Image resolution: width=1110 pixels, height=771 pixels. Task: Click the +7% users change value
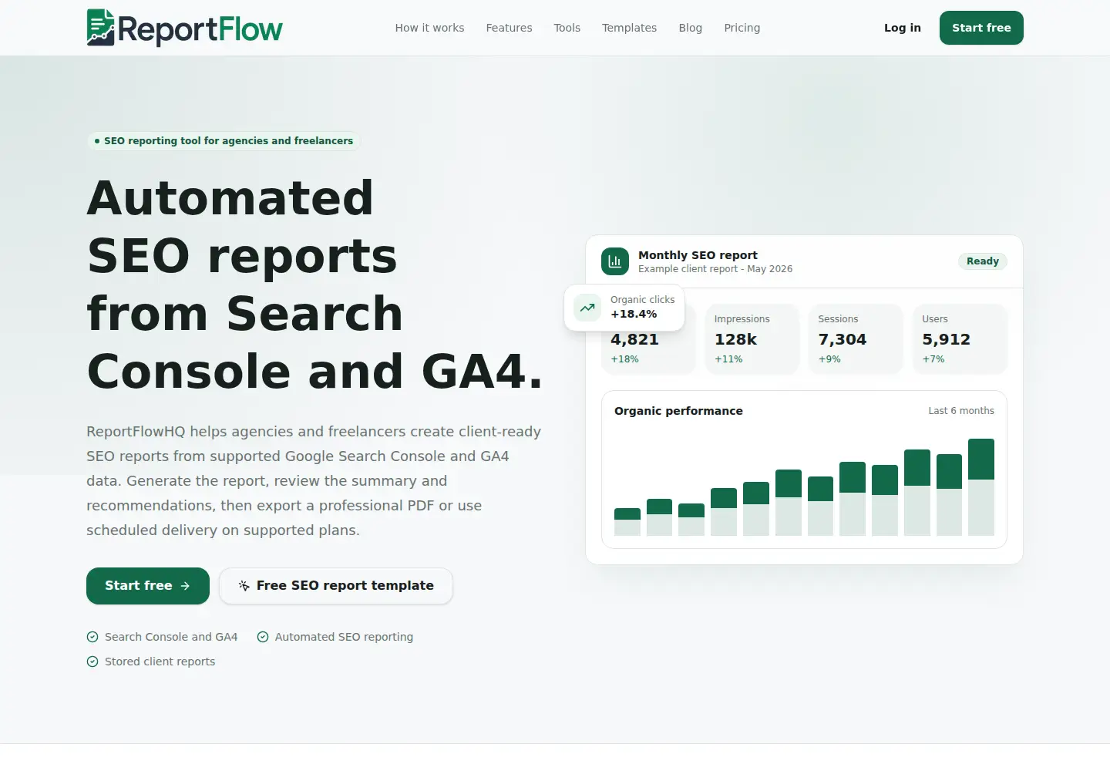[x=933, y=359]
